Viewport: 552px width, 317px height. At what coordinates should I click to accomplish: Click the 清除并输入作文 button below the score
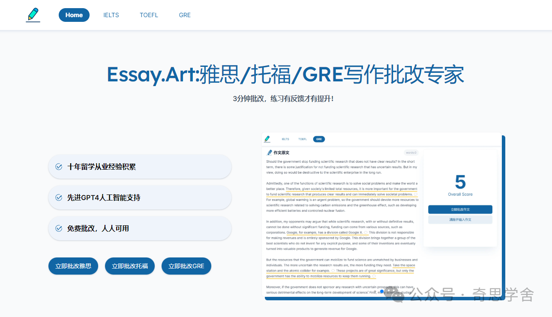point(460,219)
